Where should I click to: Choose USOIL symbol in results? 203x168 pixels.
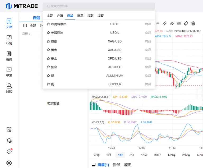pos(115,32)
